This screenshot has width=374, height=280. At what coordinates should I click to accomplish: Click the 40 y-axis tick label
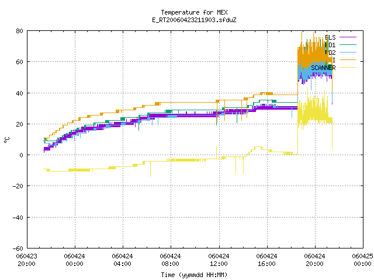pos(19,93)
